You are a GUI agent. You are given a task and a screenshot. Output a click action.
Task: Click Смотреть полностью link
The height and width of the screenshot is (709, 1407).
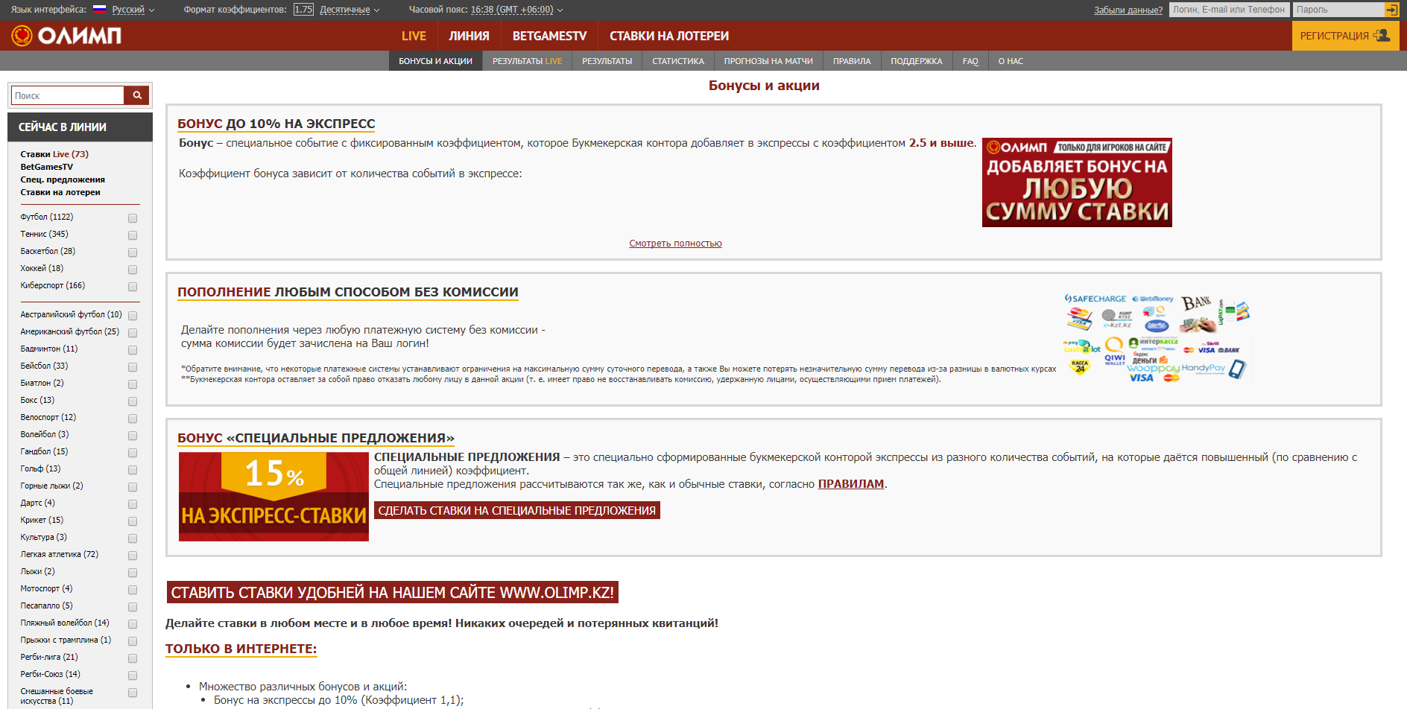(675, 244)
